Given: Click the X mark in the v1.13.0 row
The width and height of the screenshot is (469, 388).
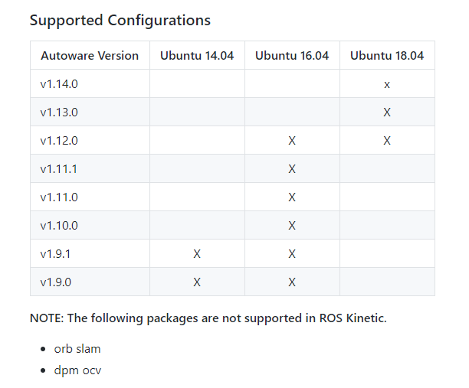Looking at the screenshot, I should (x=387, y=112).
